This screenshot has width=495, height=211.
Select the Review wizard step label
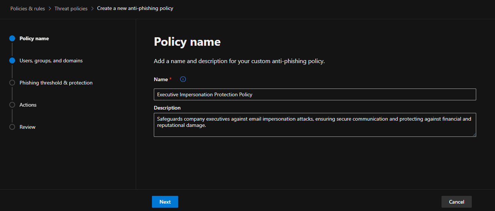pyautogui.click(x=27, y=127)
